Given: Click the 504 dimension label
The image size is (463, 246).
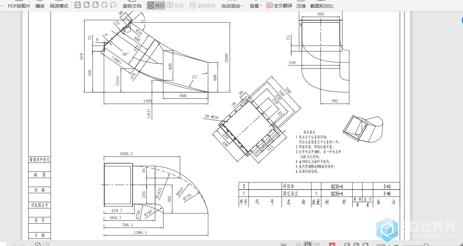Looking at the screenshot, I should click(320, 14).
